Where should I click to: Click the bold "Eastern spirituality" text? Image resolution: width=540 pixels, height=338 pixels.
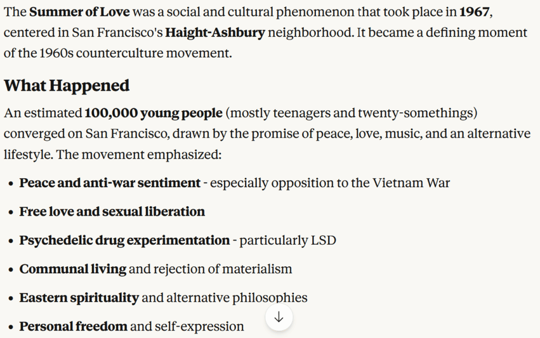(79, 297)
